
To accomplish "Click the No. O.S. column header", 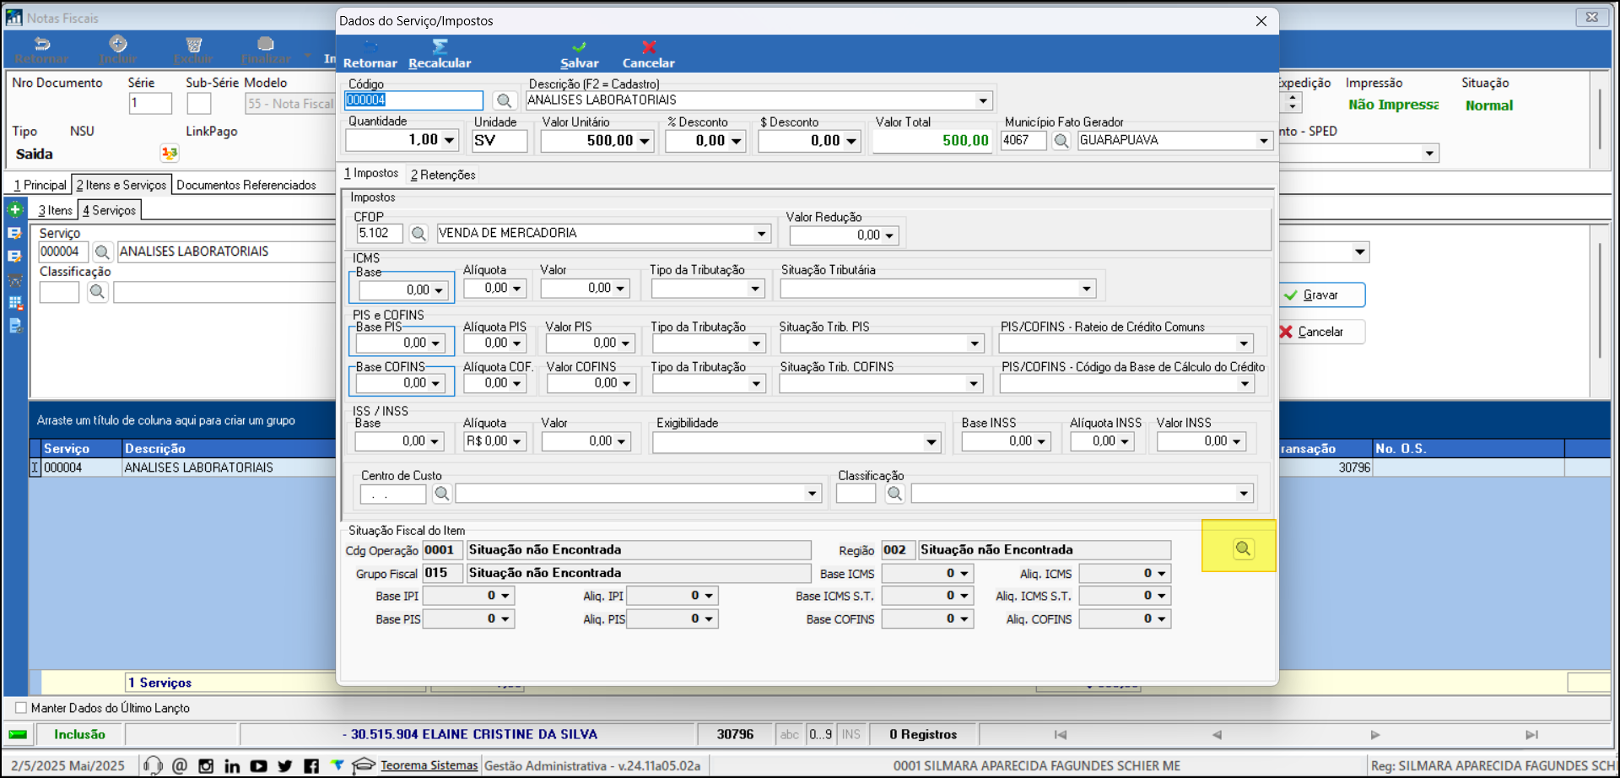I will (1468, 449).
